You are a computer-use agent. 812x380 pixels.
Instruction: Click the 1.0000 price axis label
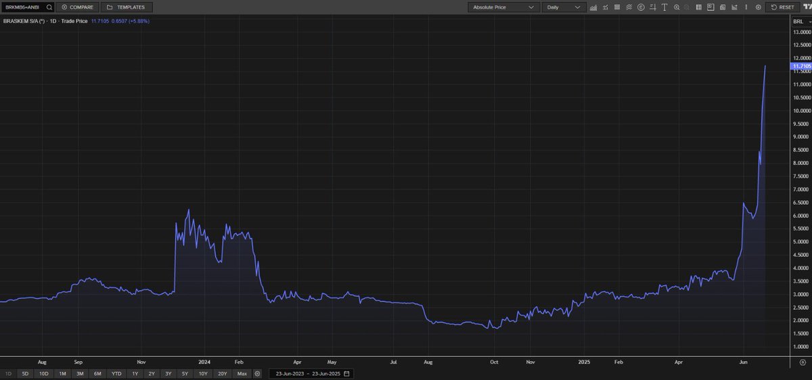point(802,347)
